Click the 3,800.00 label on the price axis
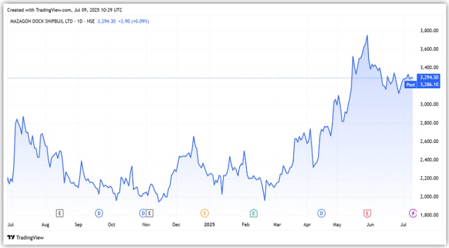Screen dimensions: 449x248 428,31
